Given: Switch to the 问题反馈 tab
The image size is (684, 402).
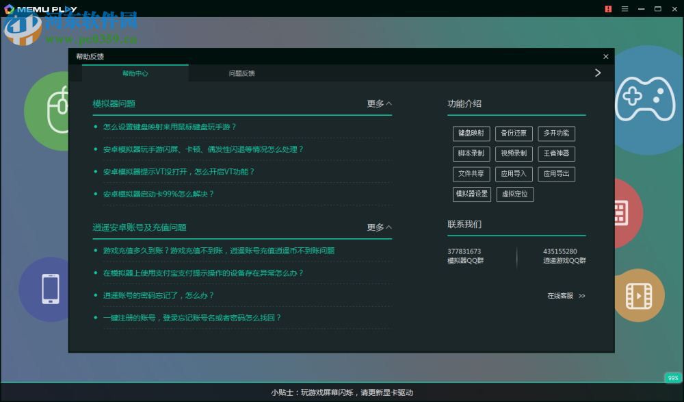Looking at the screenshot, I should (244, 73).
